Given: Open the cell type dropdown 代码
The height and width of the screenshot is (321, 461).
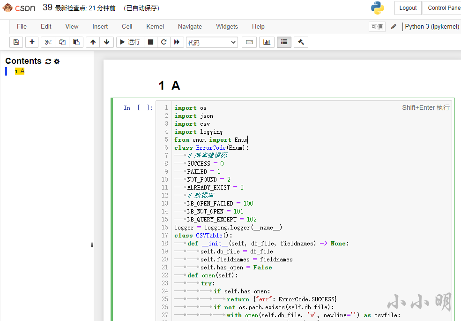Looking at the screenshot, I should pos(212,42).
